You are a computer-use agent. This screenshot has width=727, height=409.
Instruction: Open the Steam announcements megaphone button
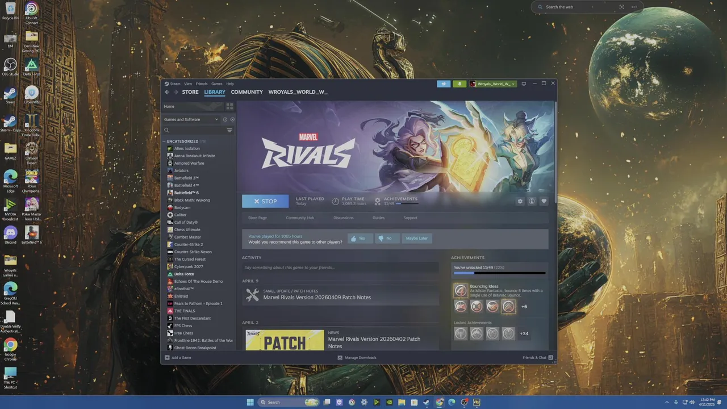coord(444,84)
